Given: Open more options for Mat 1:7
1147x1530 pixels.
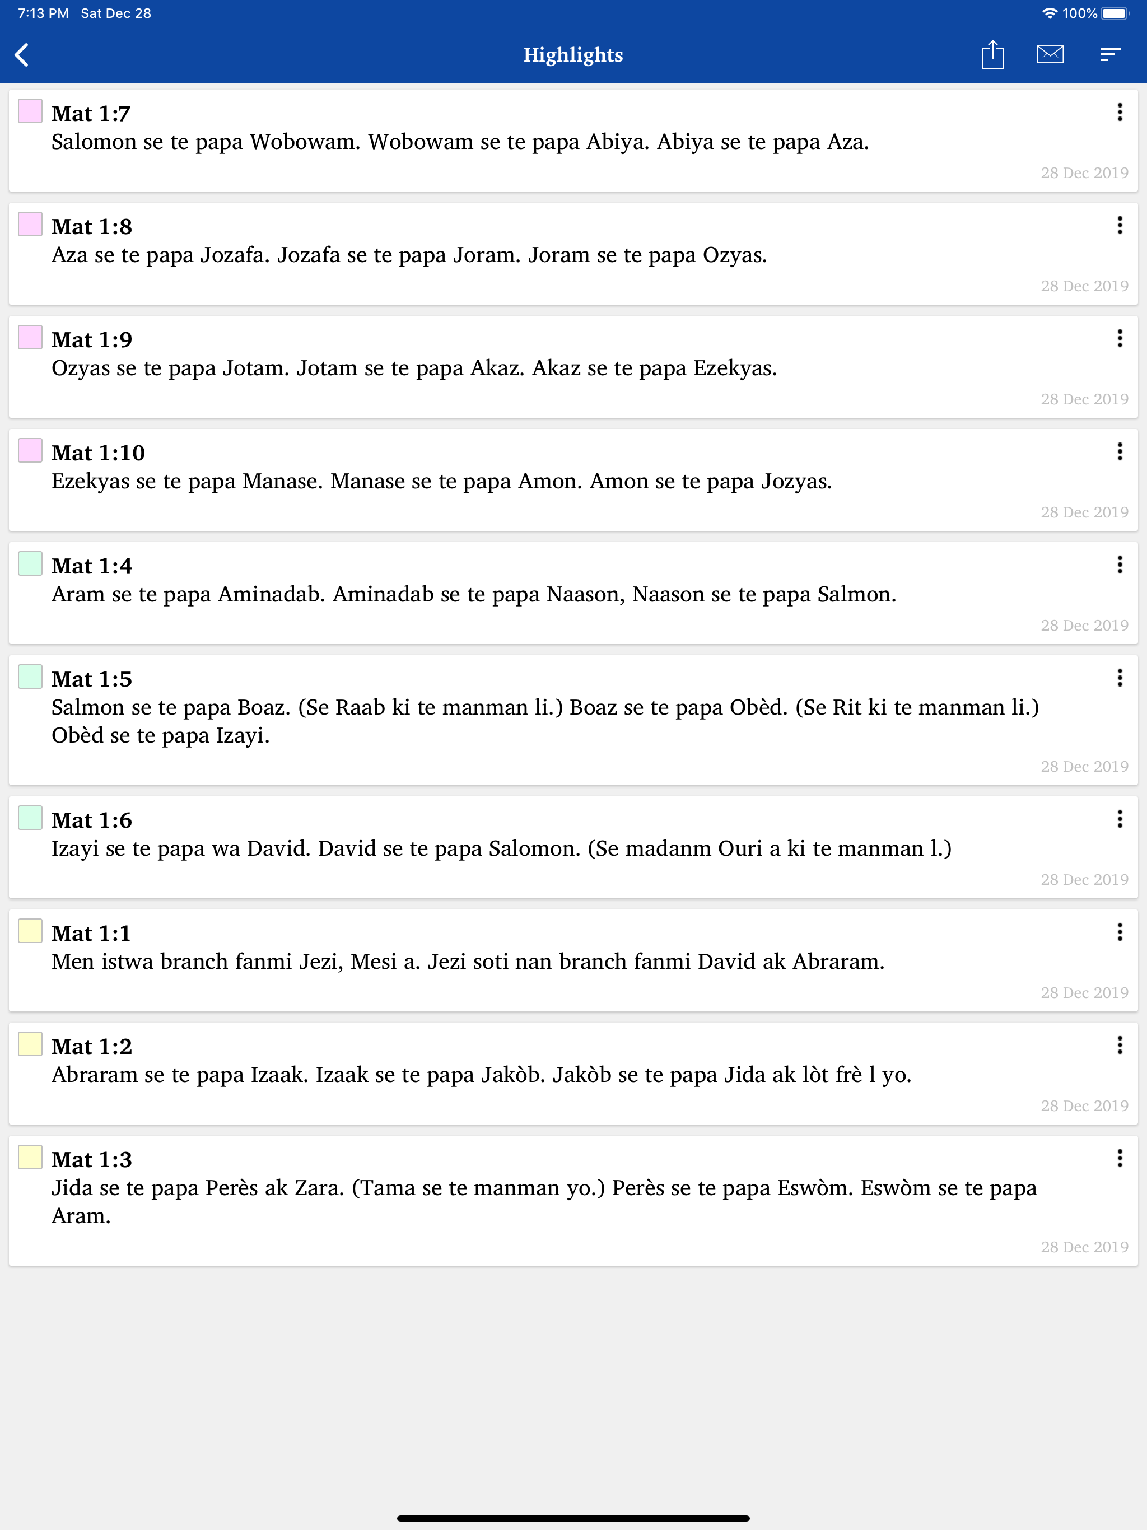Looking at the screenshot, I should click(x=1120, y=112).
